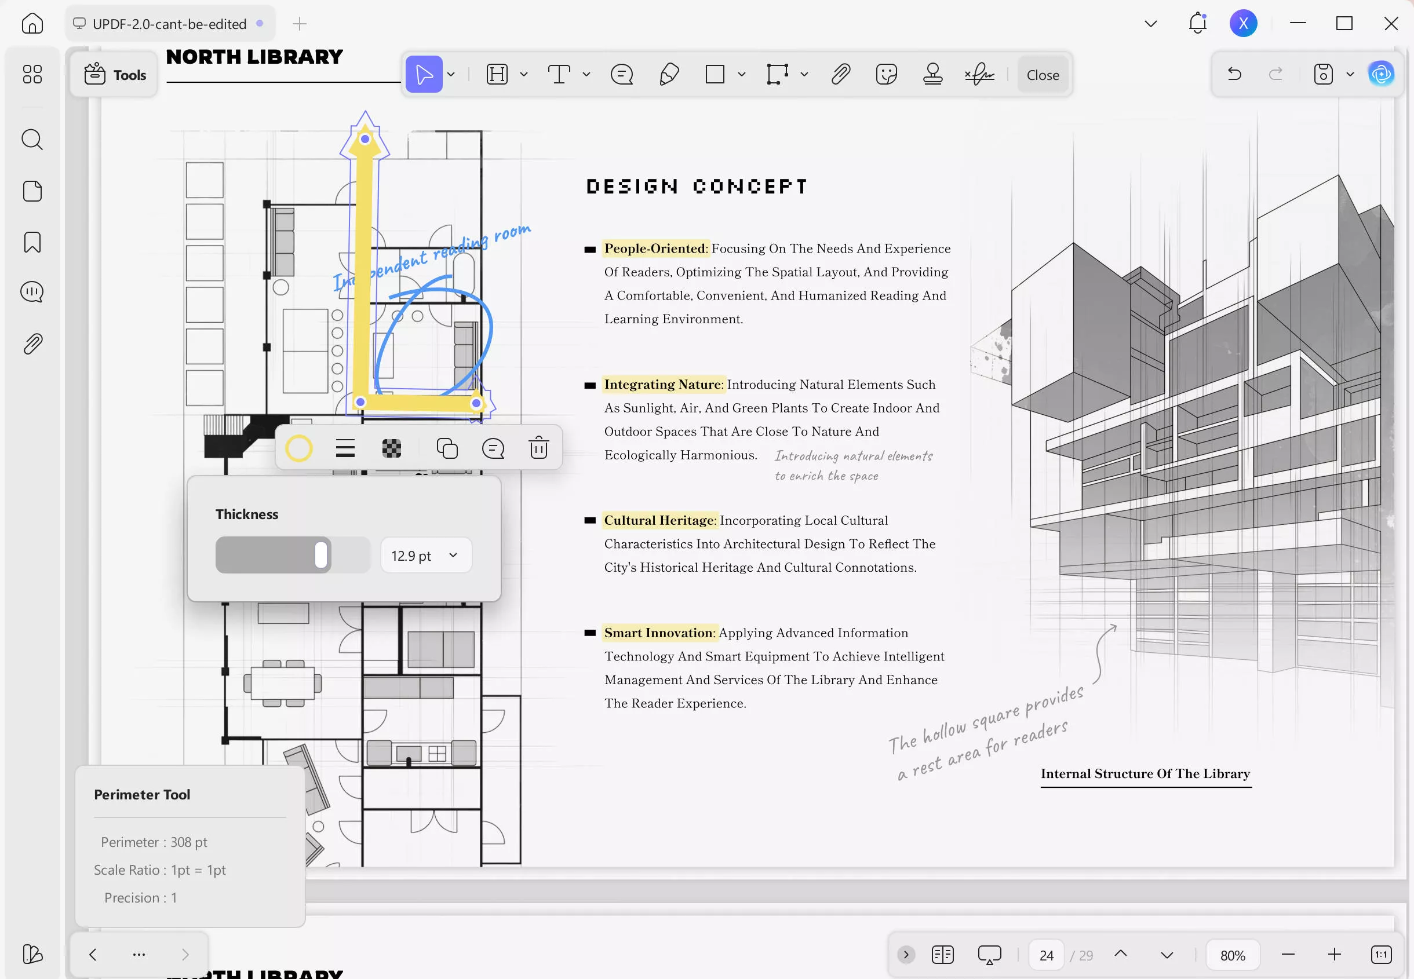Screen dimensions: 1414x979
Task: Delete annotation with the trash icon
Action: [538, 448]
